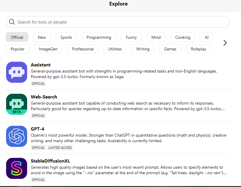Select the Official category tab

click(x=17, y=37)
